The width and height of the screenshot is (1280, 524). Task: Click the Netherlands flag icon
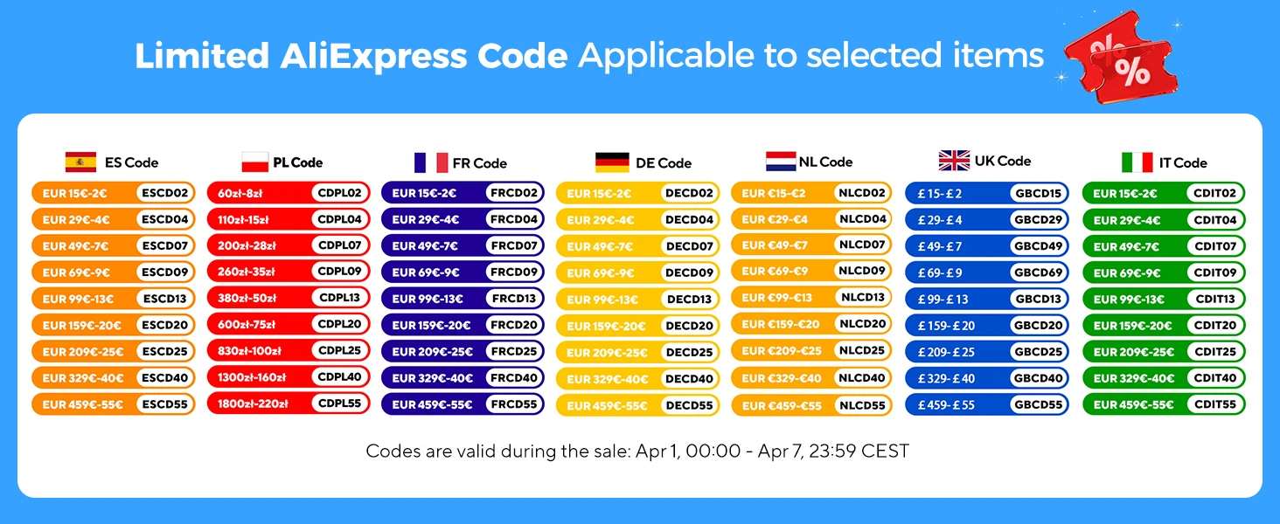(x=781, y=162)
